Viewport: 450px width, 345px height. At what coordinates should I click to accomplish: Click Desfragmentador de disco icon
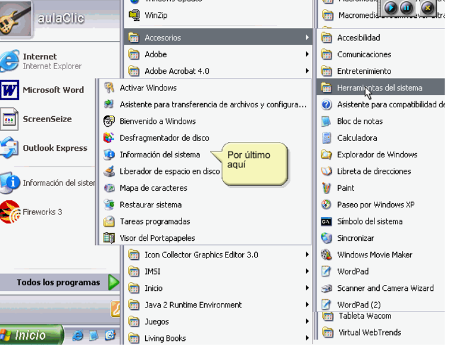(109, 138)
